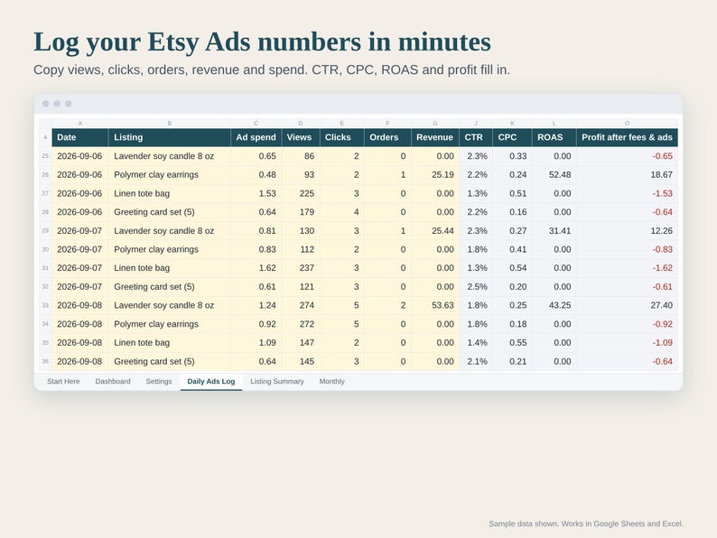Click views cell 179
This screenshot has height=538, width=717.
click(301, 212)
